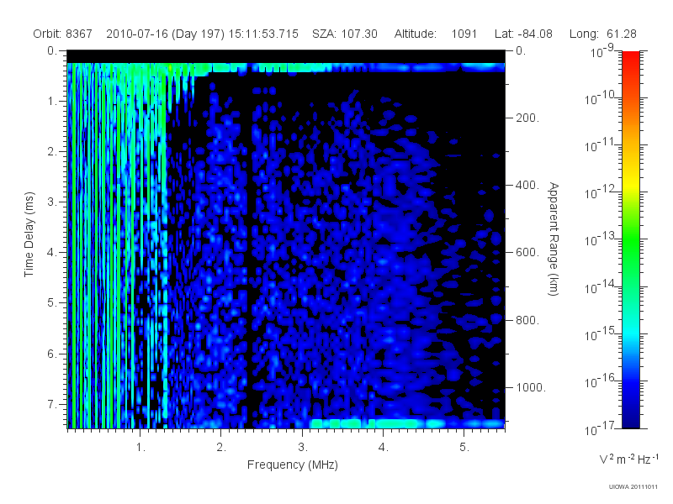Image resolution: width=673 pixels, height=504 pixels.
Task: Click the Time Delay (ms) axis title
Action: (x=29, y=234)
